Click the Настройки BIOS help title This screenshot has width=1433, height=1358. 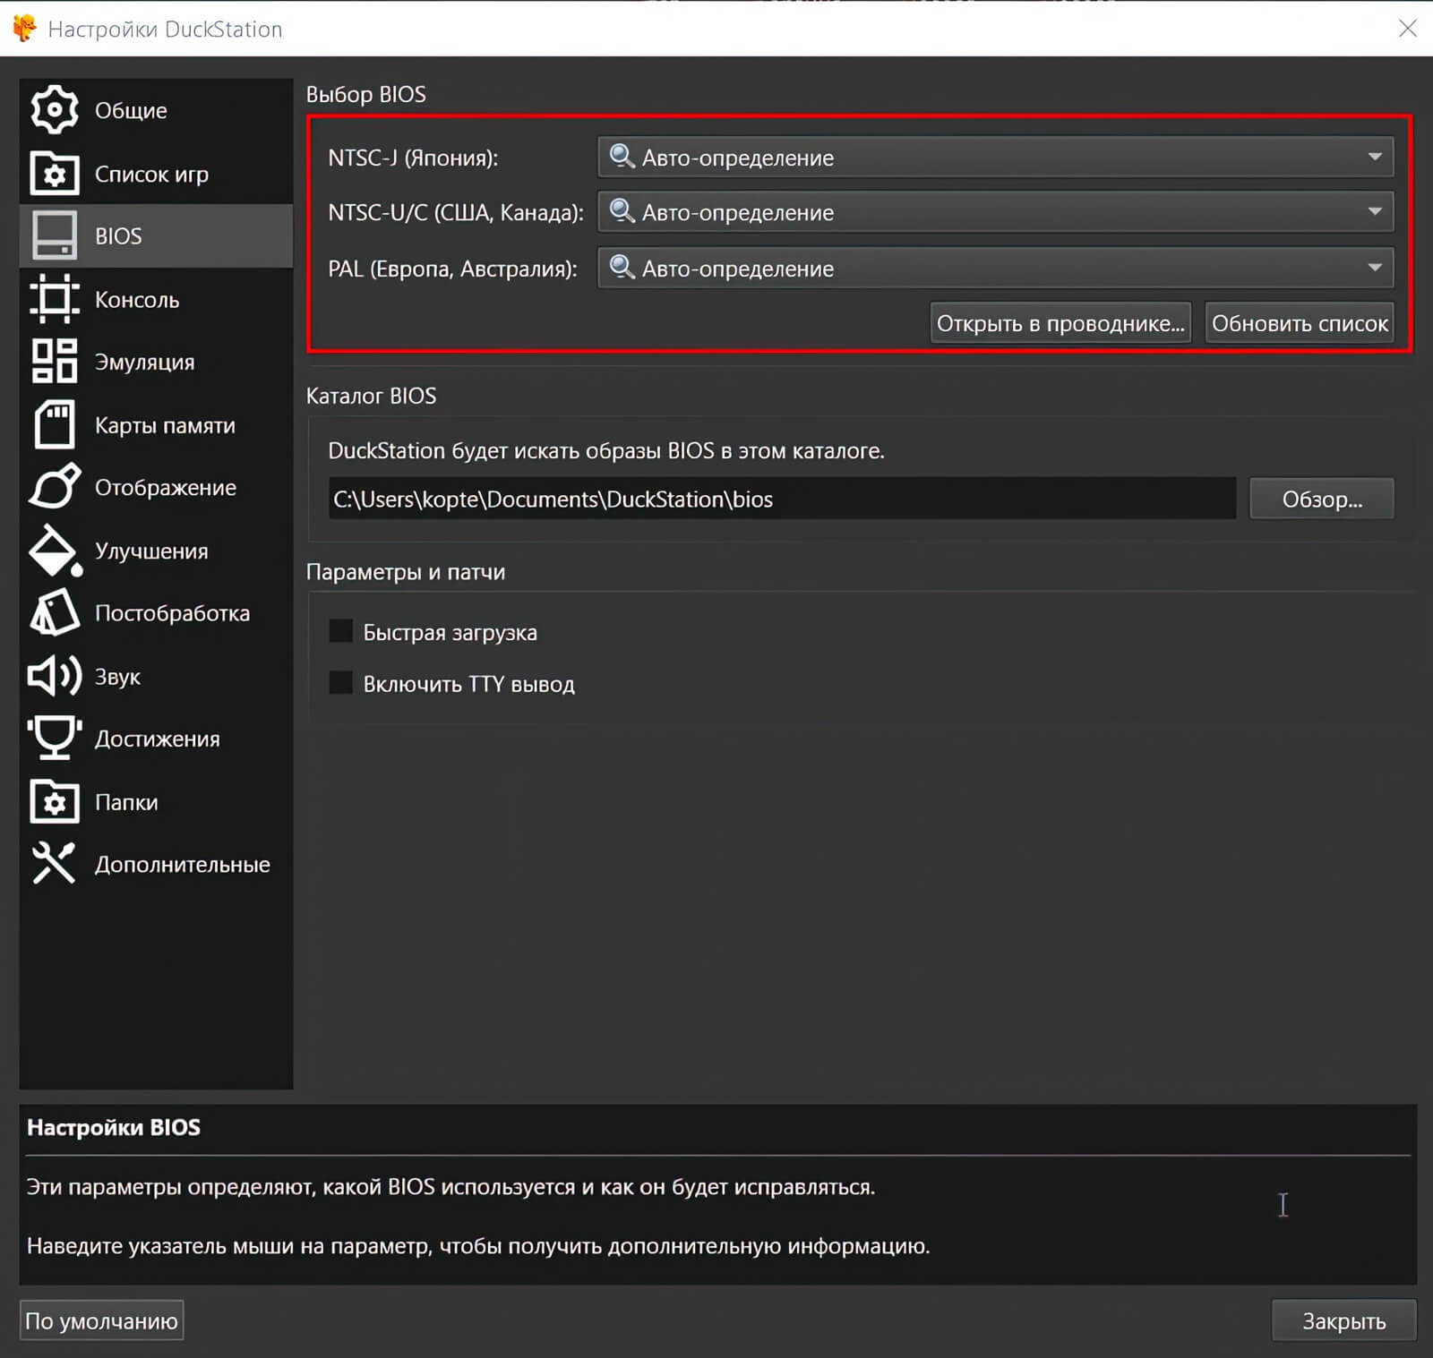(114, 1127)
